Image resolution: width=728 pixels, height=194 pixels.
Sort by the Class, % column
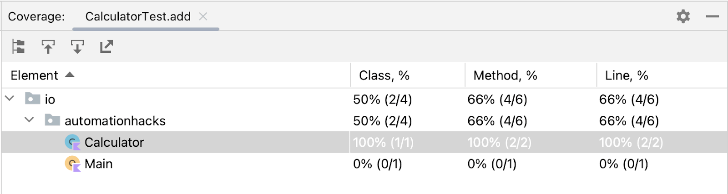[384, 75]
